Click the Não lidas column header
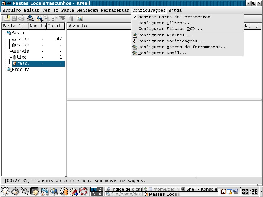This screenshot has height=197, width=263. point(38,26)
